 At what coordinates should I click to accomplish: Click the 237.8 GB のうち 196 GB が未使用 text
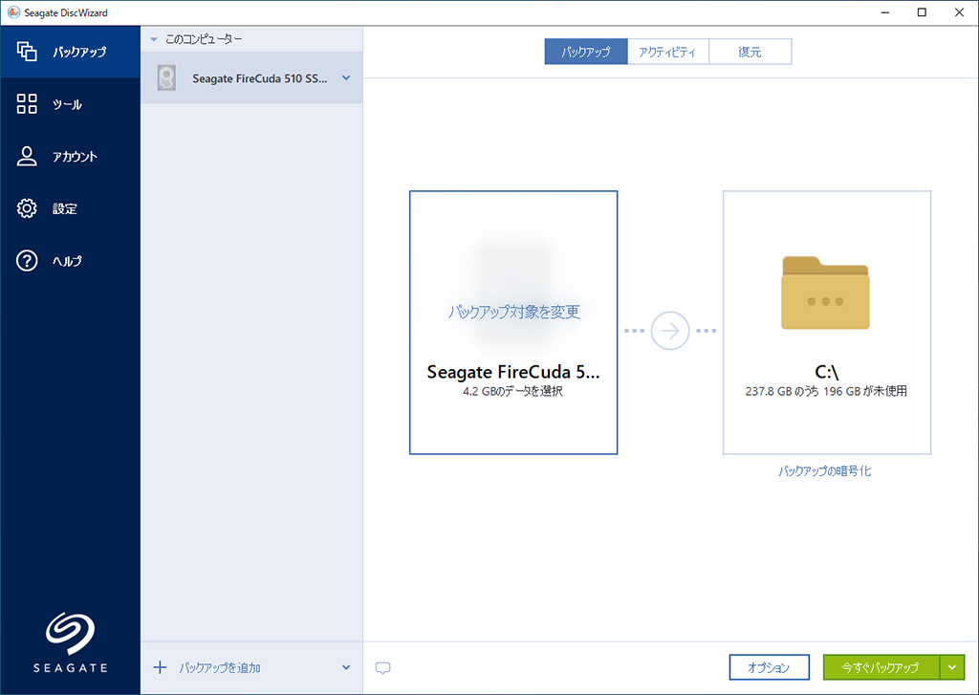(x=827, y=392)
